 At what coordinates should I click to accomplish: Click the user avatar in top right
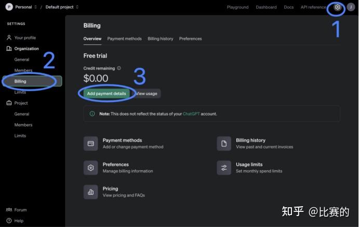coord(351,7)
